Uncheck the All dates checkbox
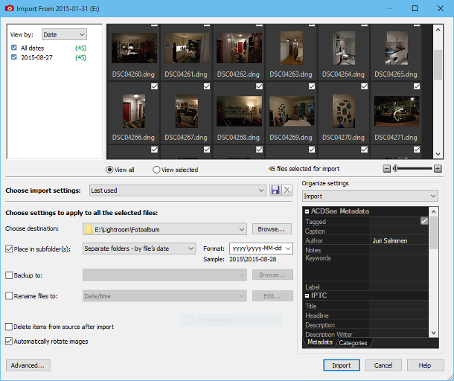 [x=14, y=48]
